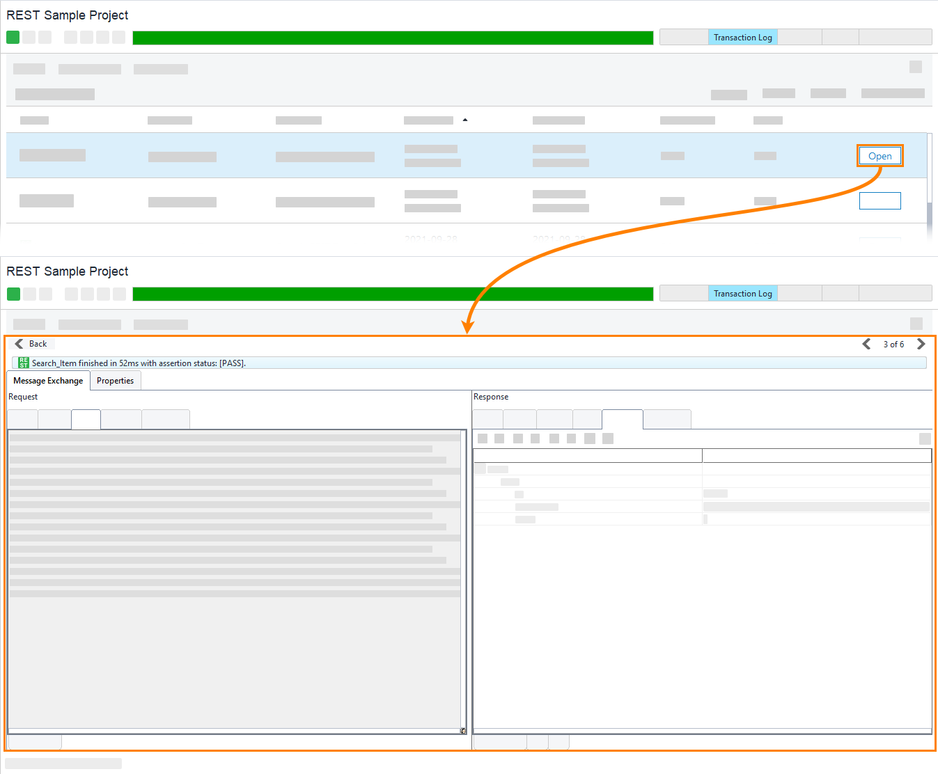938x774 pixels.
Task: Open the highlighted transaction row using Open
Action: [880, 155]
